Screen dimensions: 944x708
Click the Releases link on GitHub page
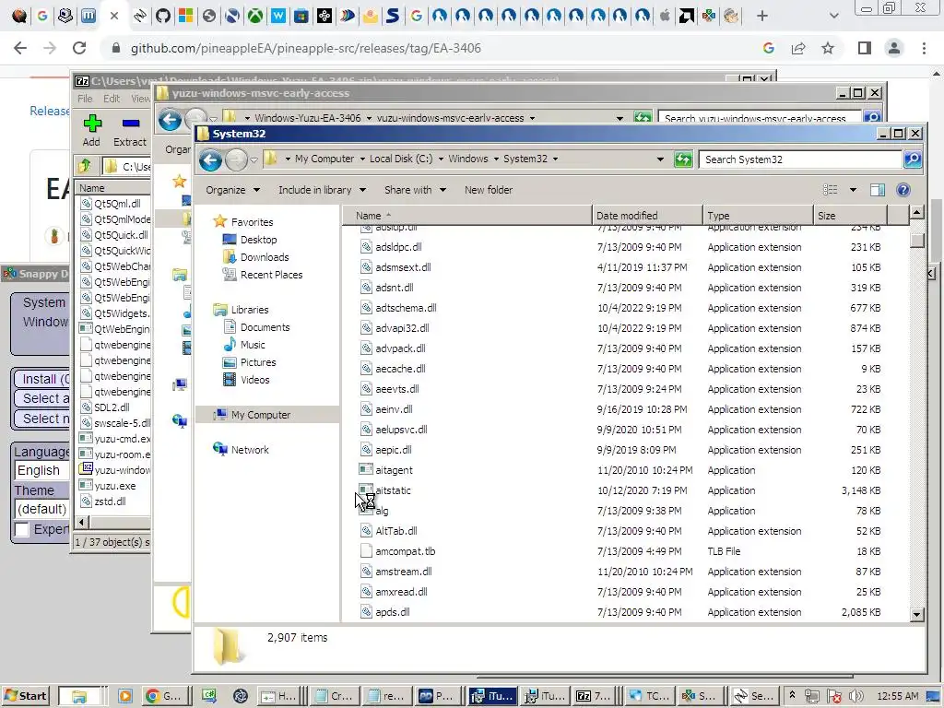(50, 112)
